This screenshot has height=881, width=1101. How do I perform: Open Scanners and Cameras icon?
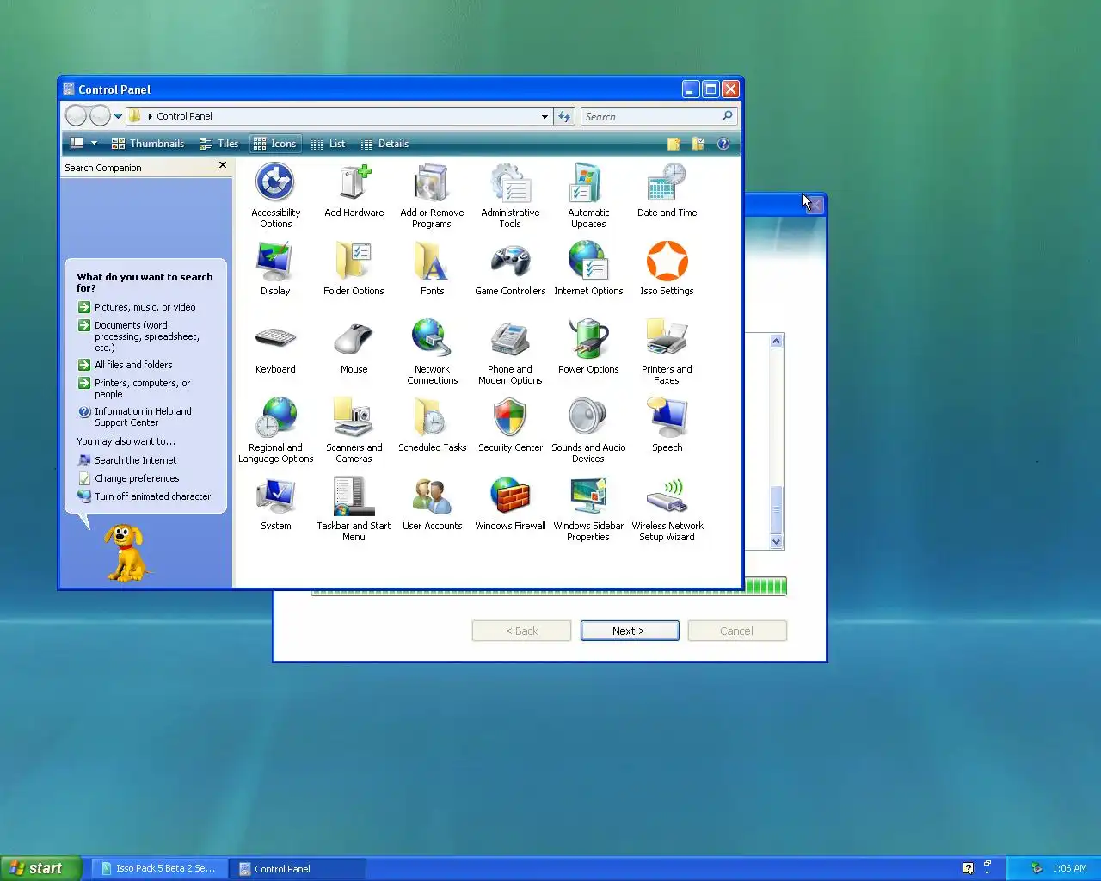tap(354, 431)
